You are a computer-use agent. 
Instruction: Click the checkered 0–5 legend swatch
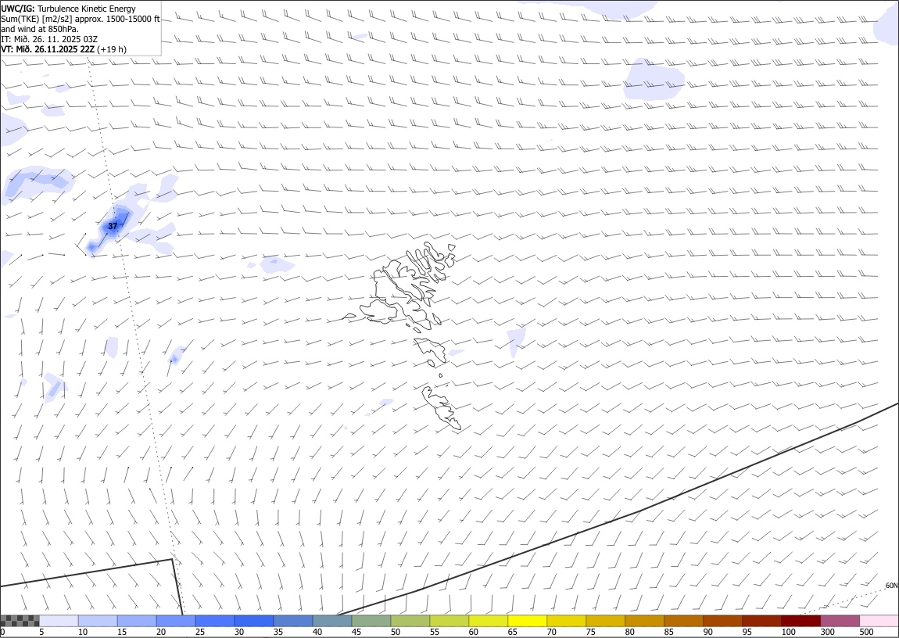20,621
